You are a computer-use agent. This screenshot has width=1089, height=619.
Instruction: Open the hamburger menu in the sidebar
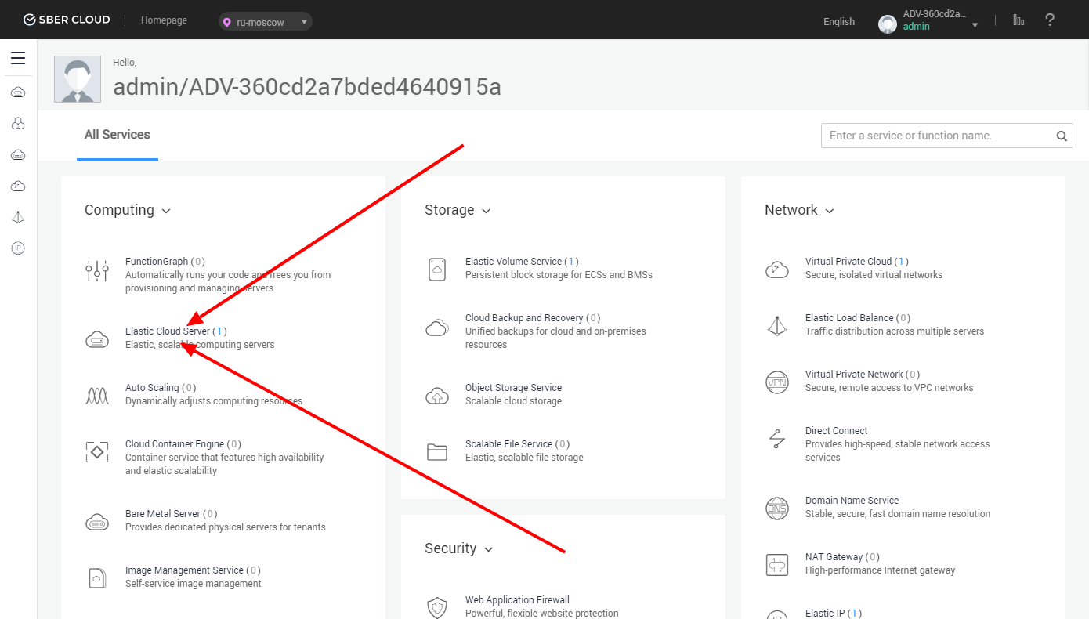[x=18, y=58]
